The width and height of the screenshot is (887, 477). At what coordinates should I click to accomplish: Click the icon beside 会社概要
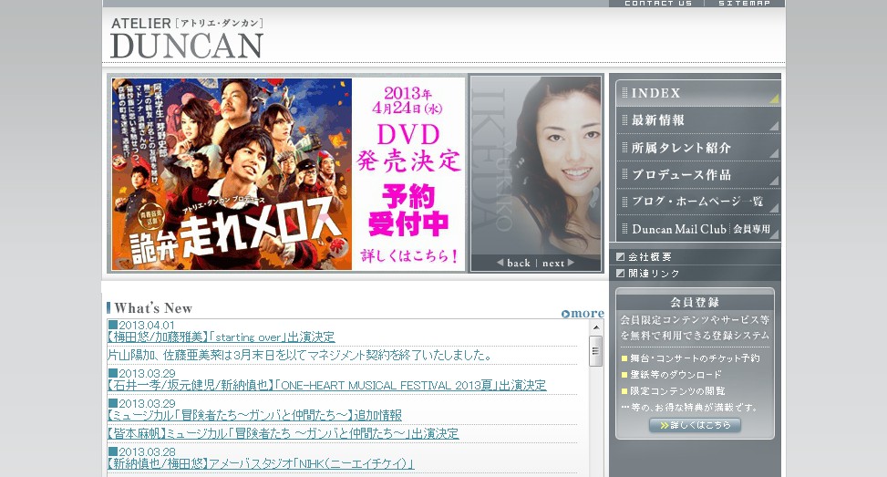(620, 257)
